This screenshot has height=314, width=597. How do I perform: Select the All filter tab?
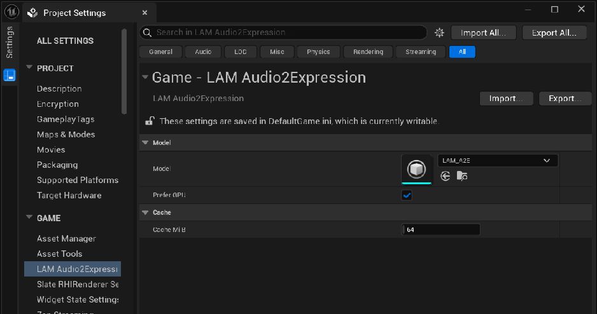coord(462,51)
